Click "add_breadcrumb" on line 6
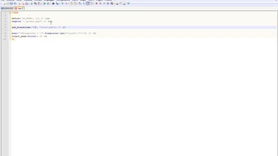 pos(21,27)
